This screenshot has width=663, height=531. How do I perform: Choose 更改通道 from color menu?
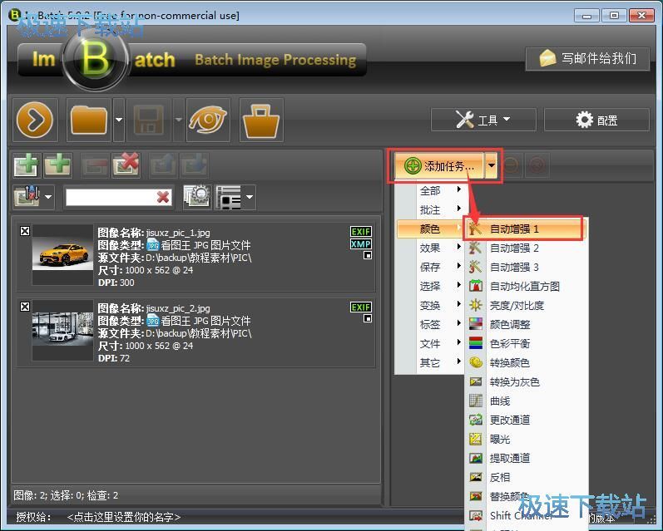pyautogui.click(x=526, y=420)
